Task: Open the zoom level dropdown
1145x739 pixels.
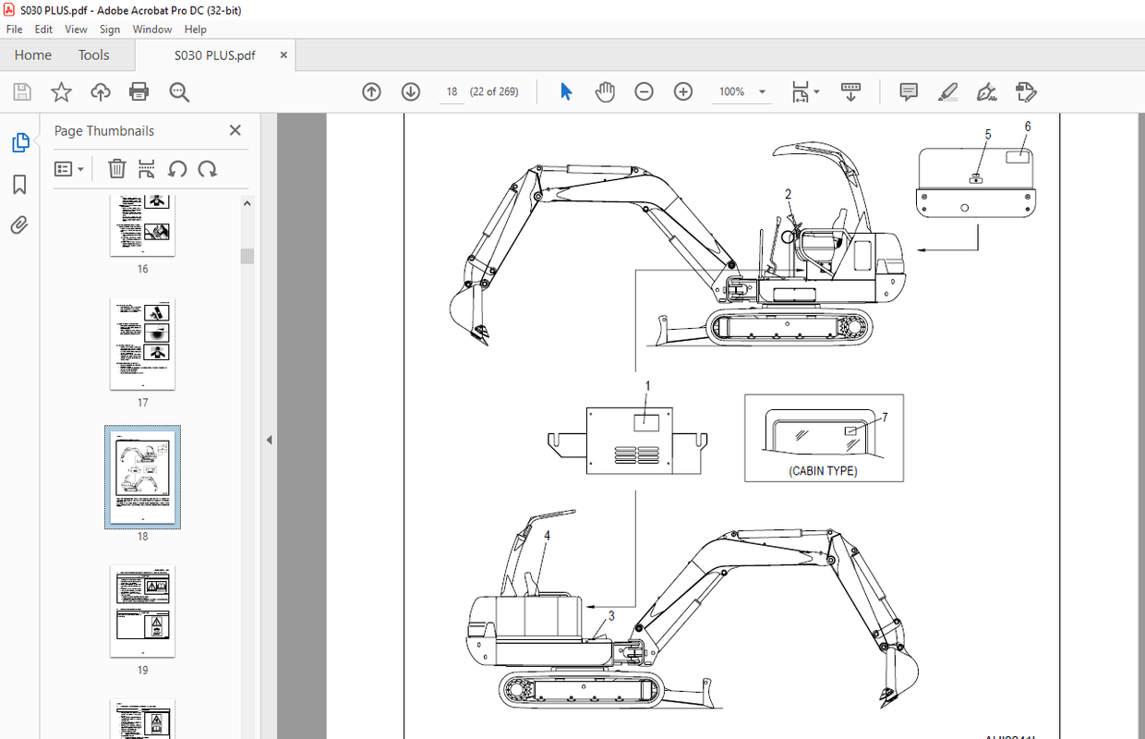Action: [x=763, y=91]
